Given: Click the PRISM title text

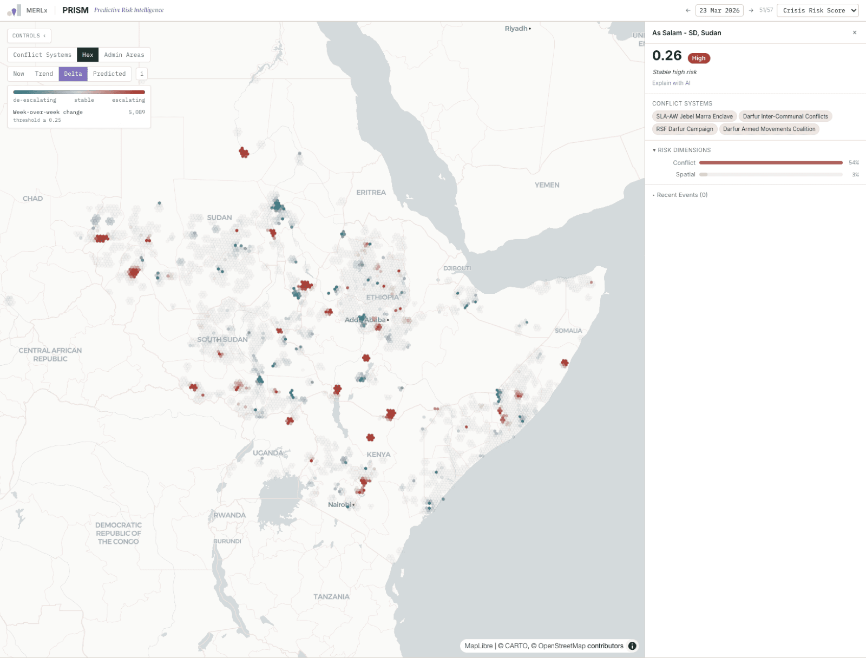Looking at the screenshot, I should click(x=75, y=10).
